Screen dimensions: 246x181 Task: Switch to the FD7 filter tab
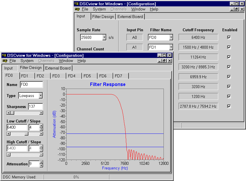(x=121, y=76)
